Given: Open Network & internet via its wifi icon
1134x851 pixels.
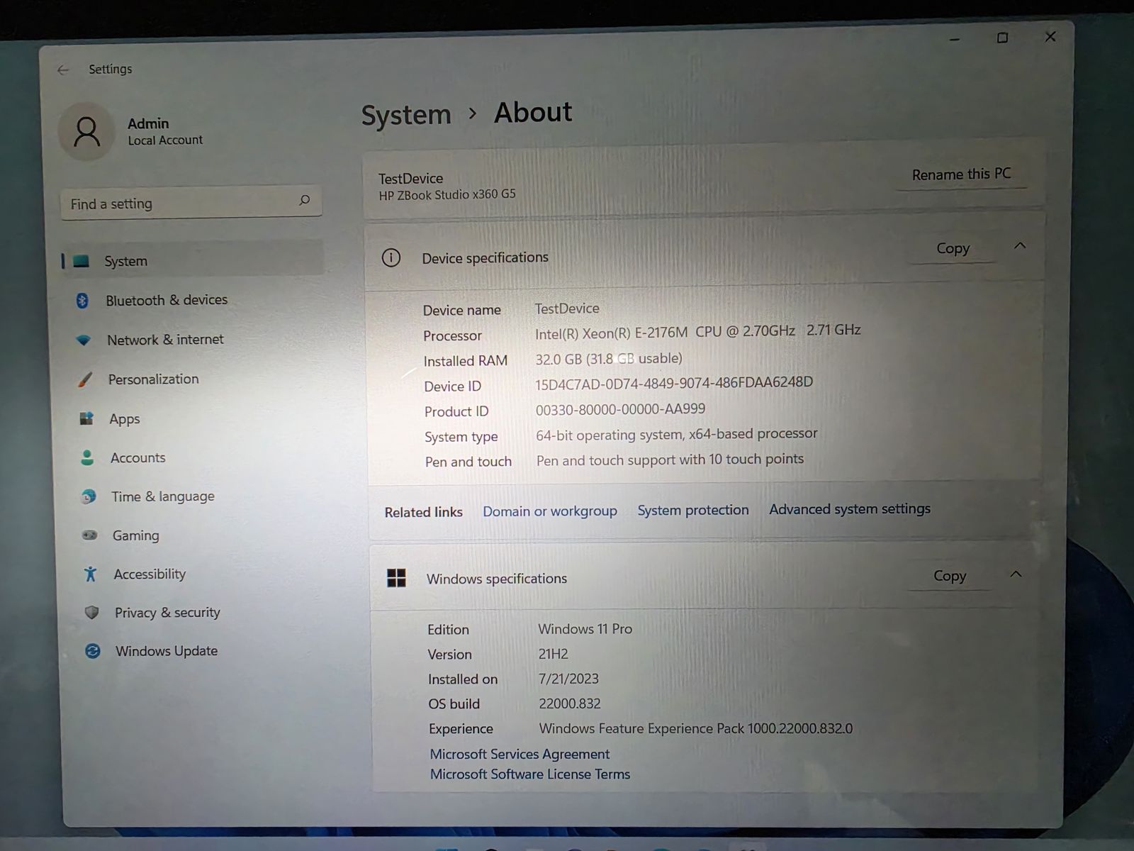Looking at the screenshot, I should (x=84, y=340).
